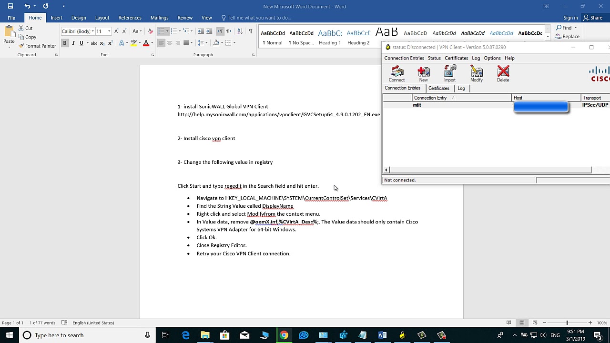The width and height of the screenshot is (610, 343).
Task: Open the font name dropdown
Action: click(x=92, y=31)
